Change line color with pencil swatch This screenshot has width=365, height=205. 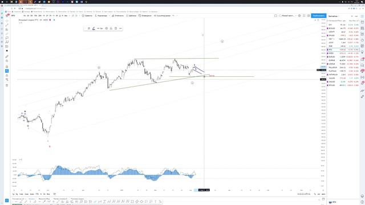point(94,28)
